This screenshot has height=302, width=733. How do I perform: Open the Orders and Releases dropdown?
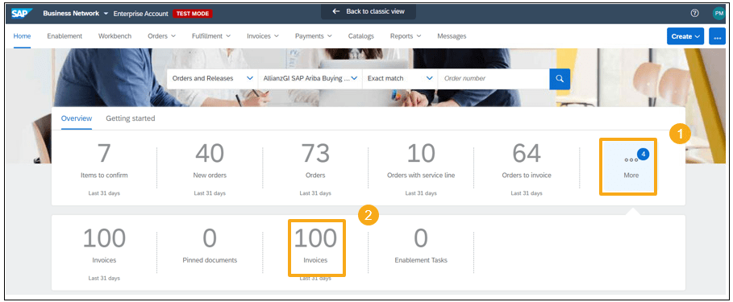coord(212,78)
